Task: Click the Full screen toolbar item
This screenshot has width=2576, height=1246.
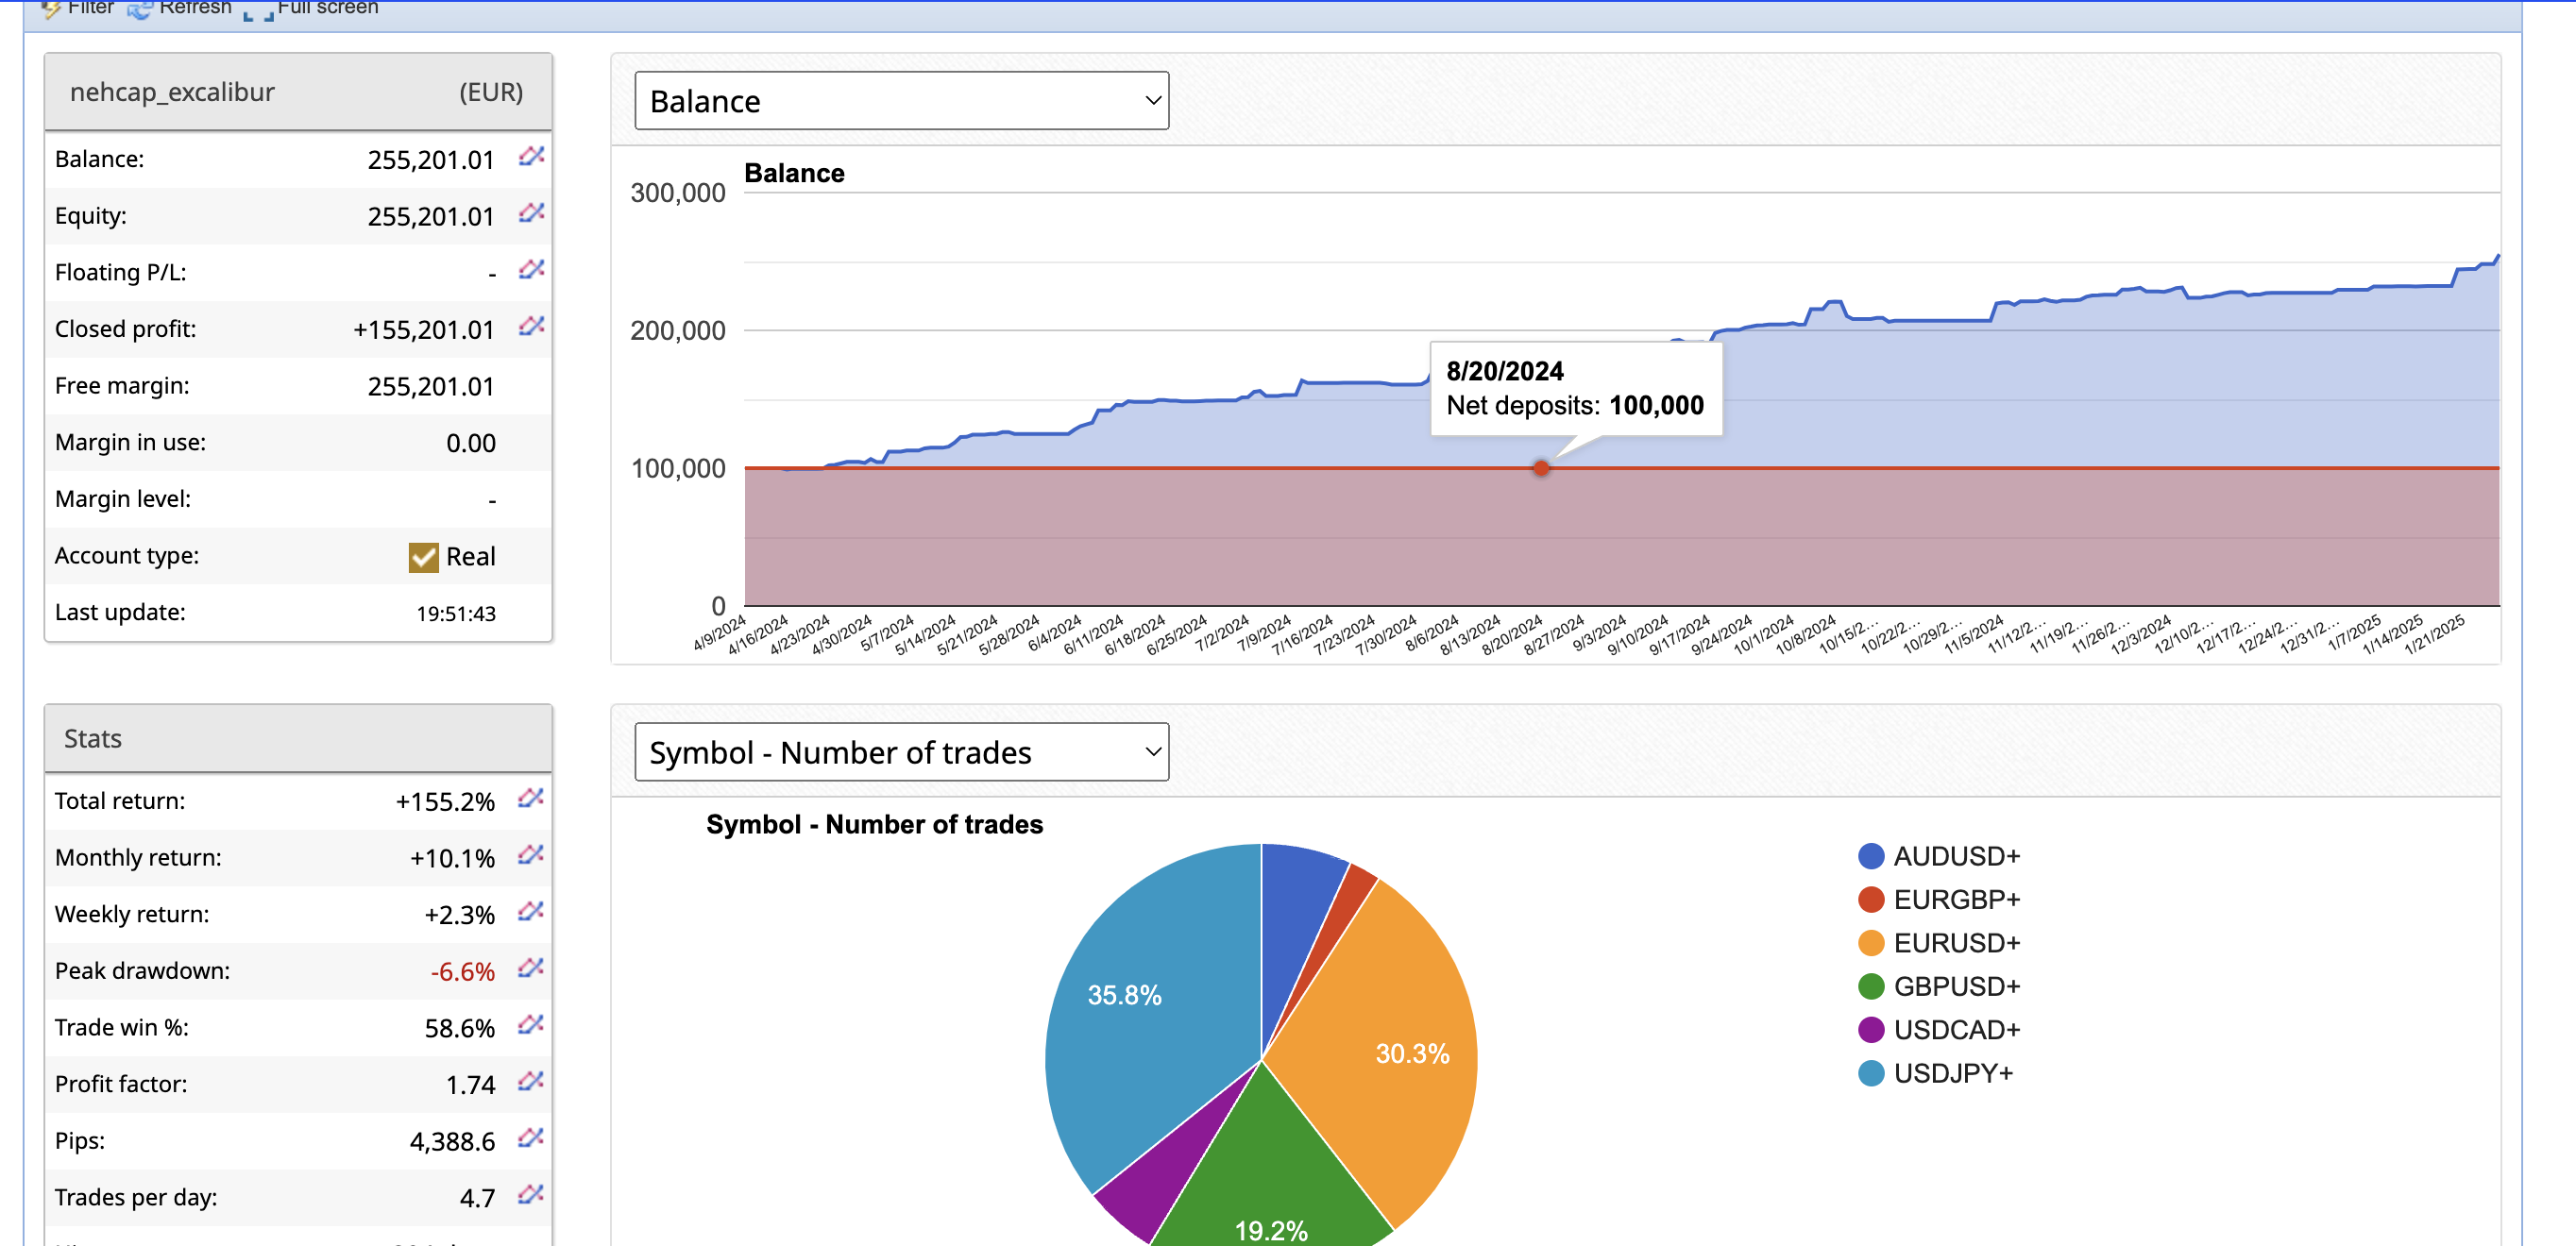Action: coord(312,8)
